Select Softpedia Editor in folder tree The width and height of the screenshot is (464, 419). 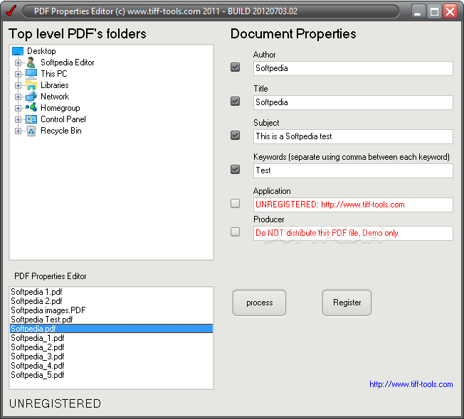point(68,62)
